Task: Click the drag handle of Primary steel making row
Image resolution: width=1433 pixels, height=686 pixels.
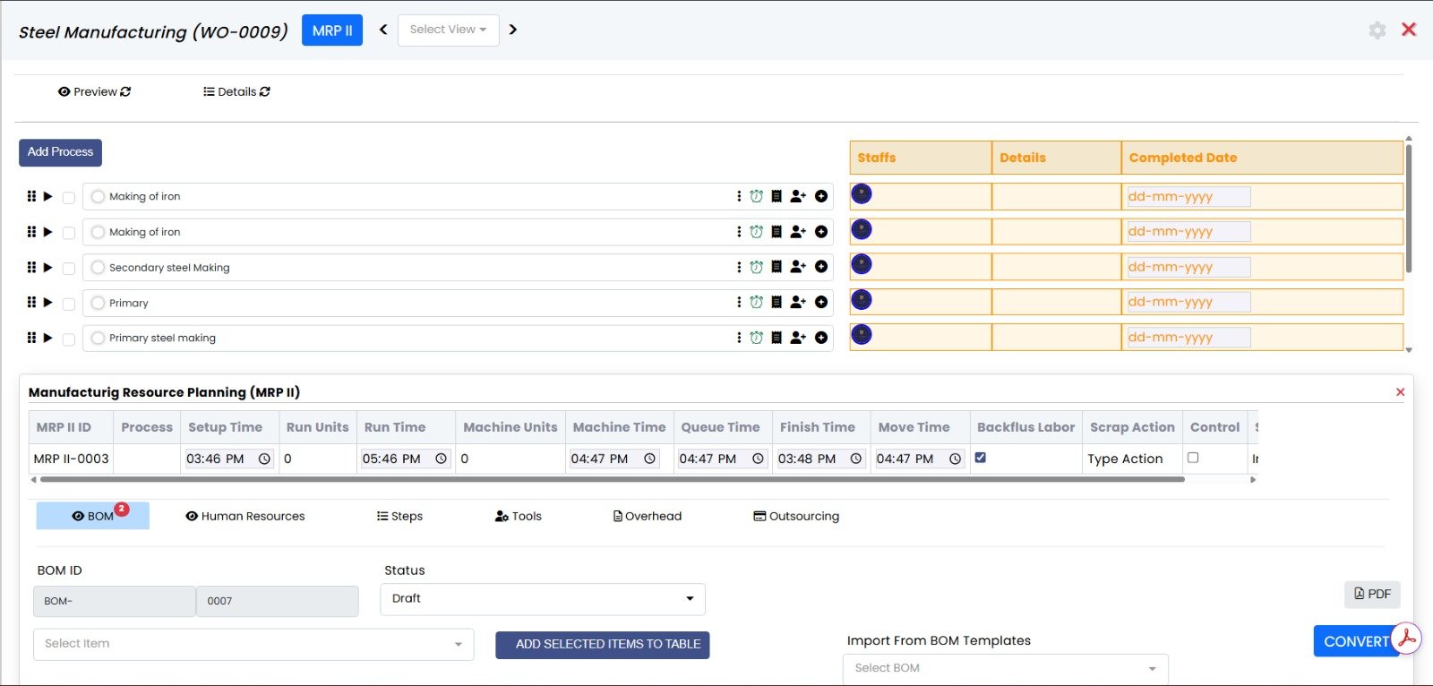Action: click(31, 338)
